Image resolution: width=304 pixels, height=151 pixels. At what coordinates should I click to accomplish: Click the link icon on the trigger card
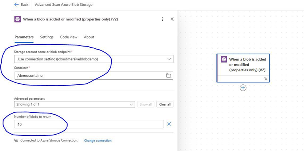point(265,79)
